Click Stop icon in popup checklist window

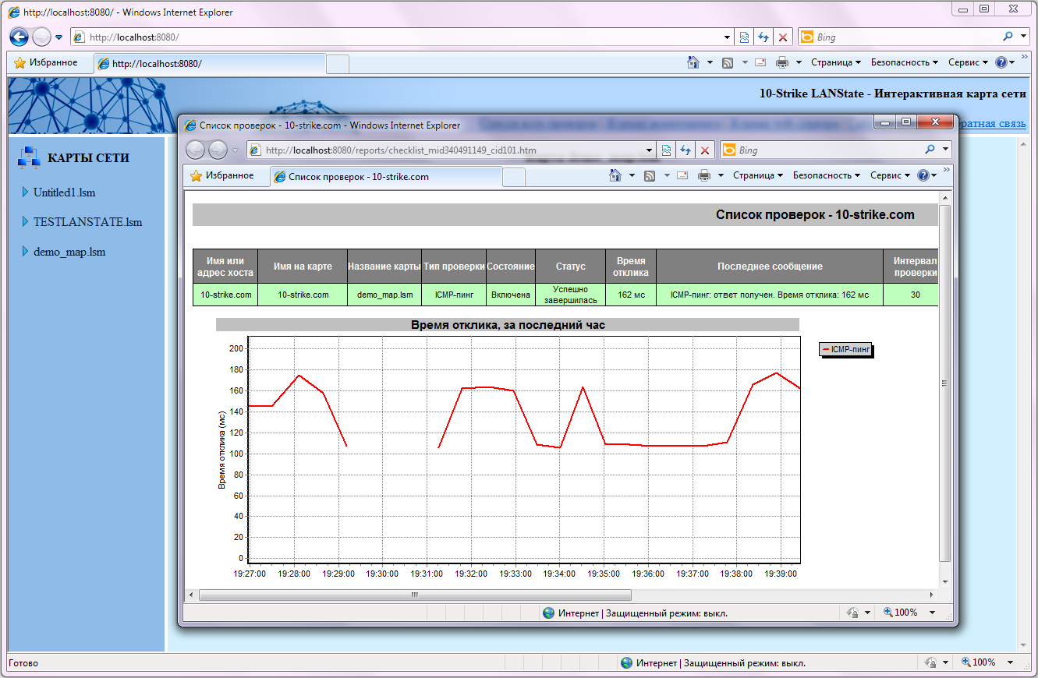(705, 150)
